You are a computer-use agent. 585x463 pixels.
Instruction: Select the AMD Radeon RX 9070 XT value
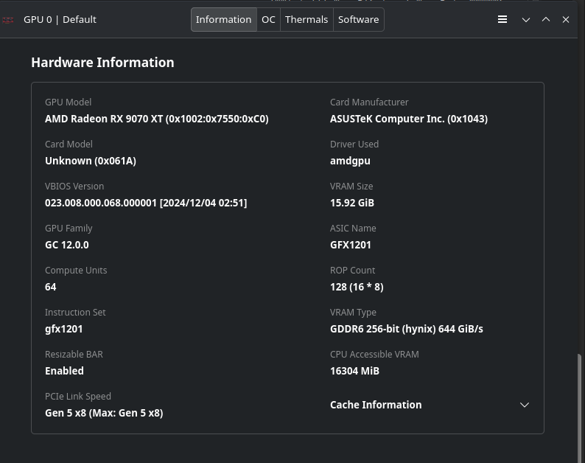coord(157,119)
